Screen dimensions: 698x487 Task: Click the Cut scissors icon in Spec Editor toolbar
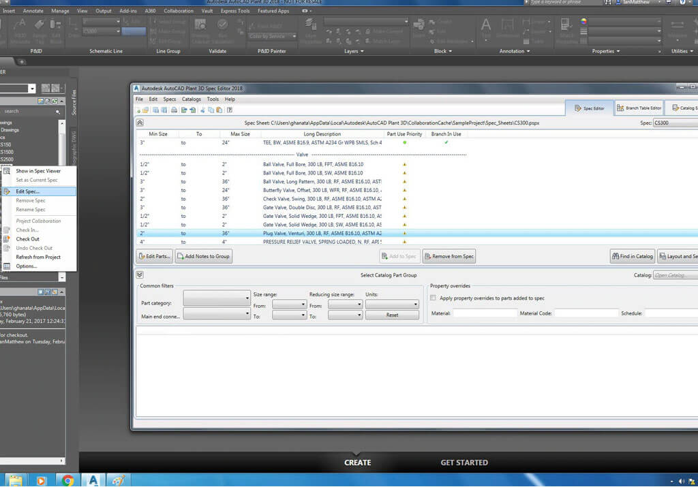click(202, 110)
